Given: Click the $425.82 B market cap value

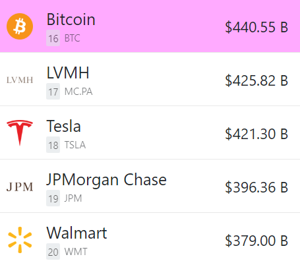Looking at the screenshot, I should point(256,80).
